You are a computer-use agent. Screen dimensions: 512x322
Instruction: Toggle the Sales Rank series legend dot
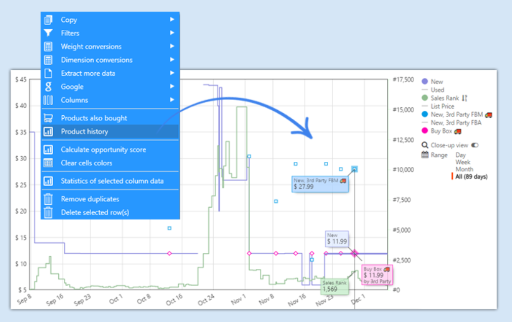pyautogui.click(x=425, y=98)
